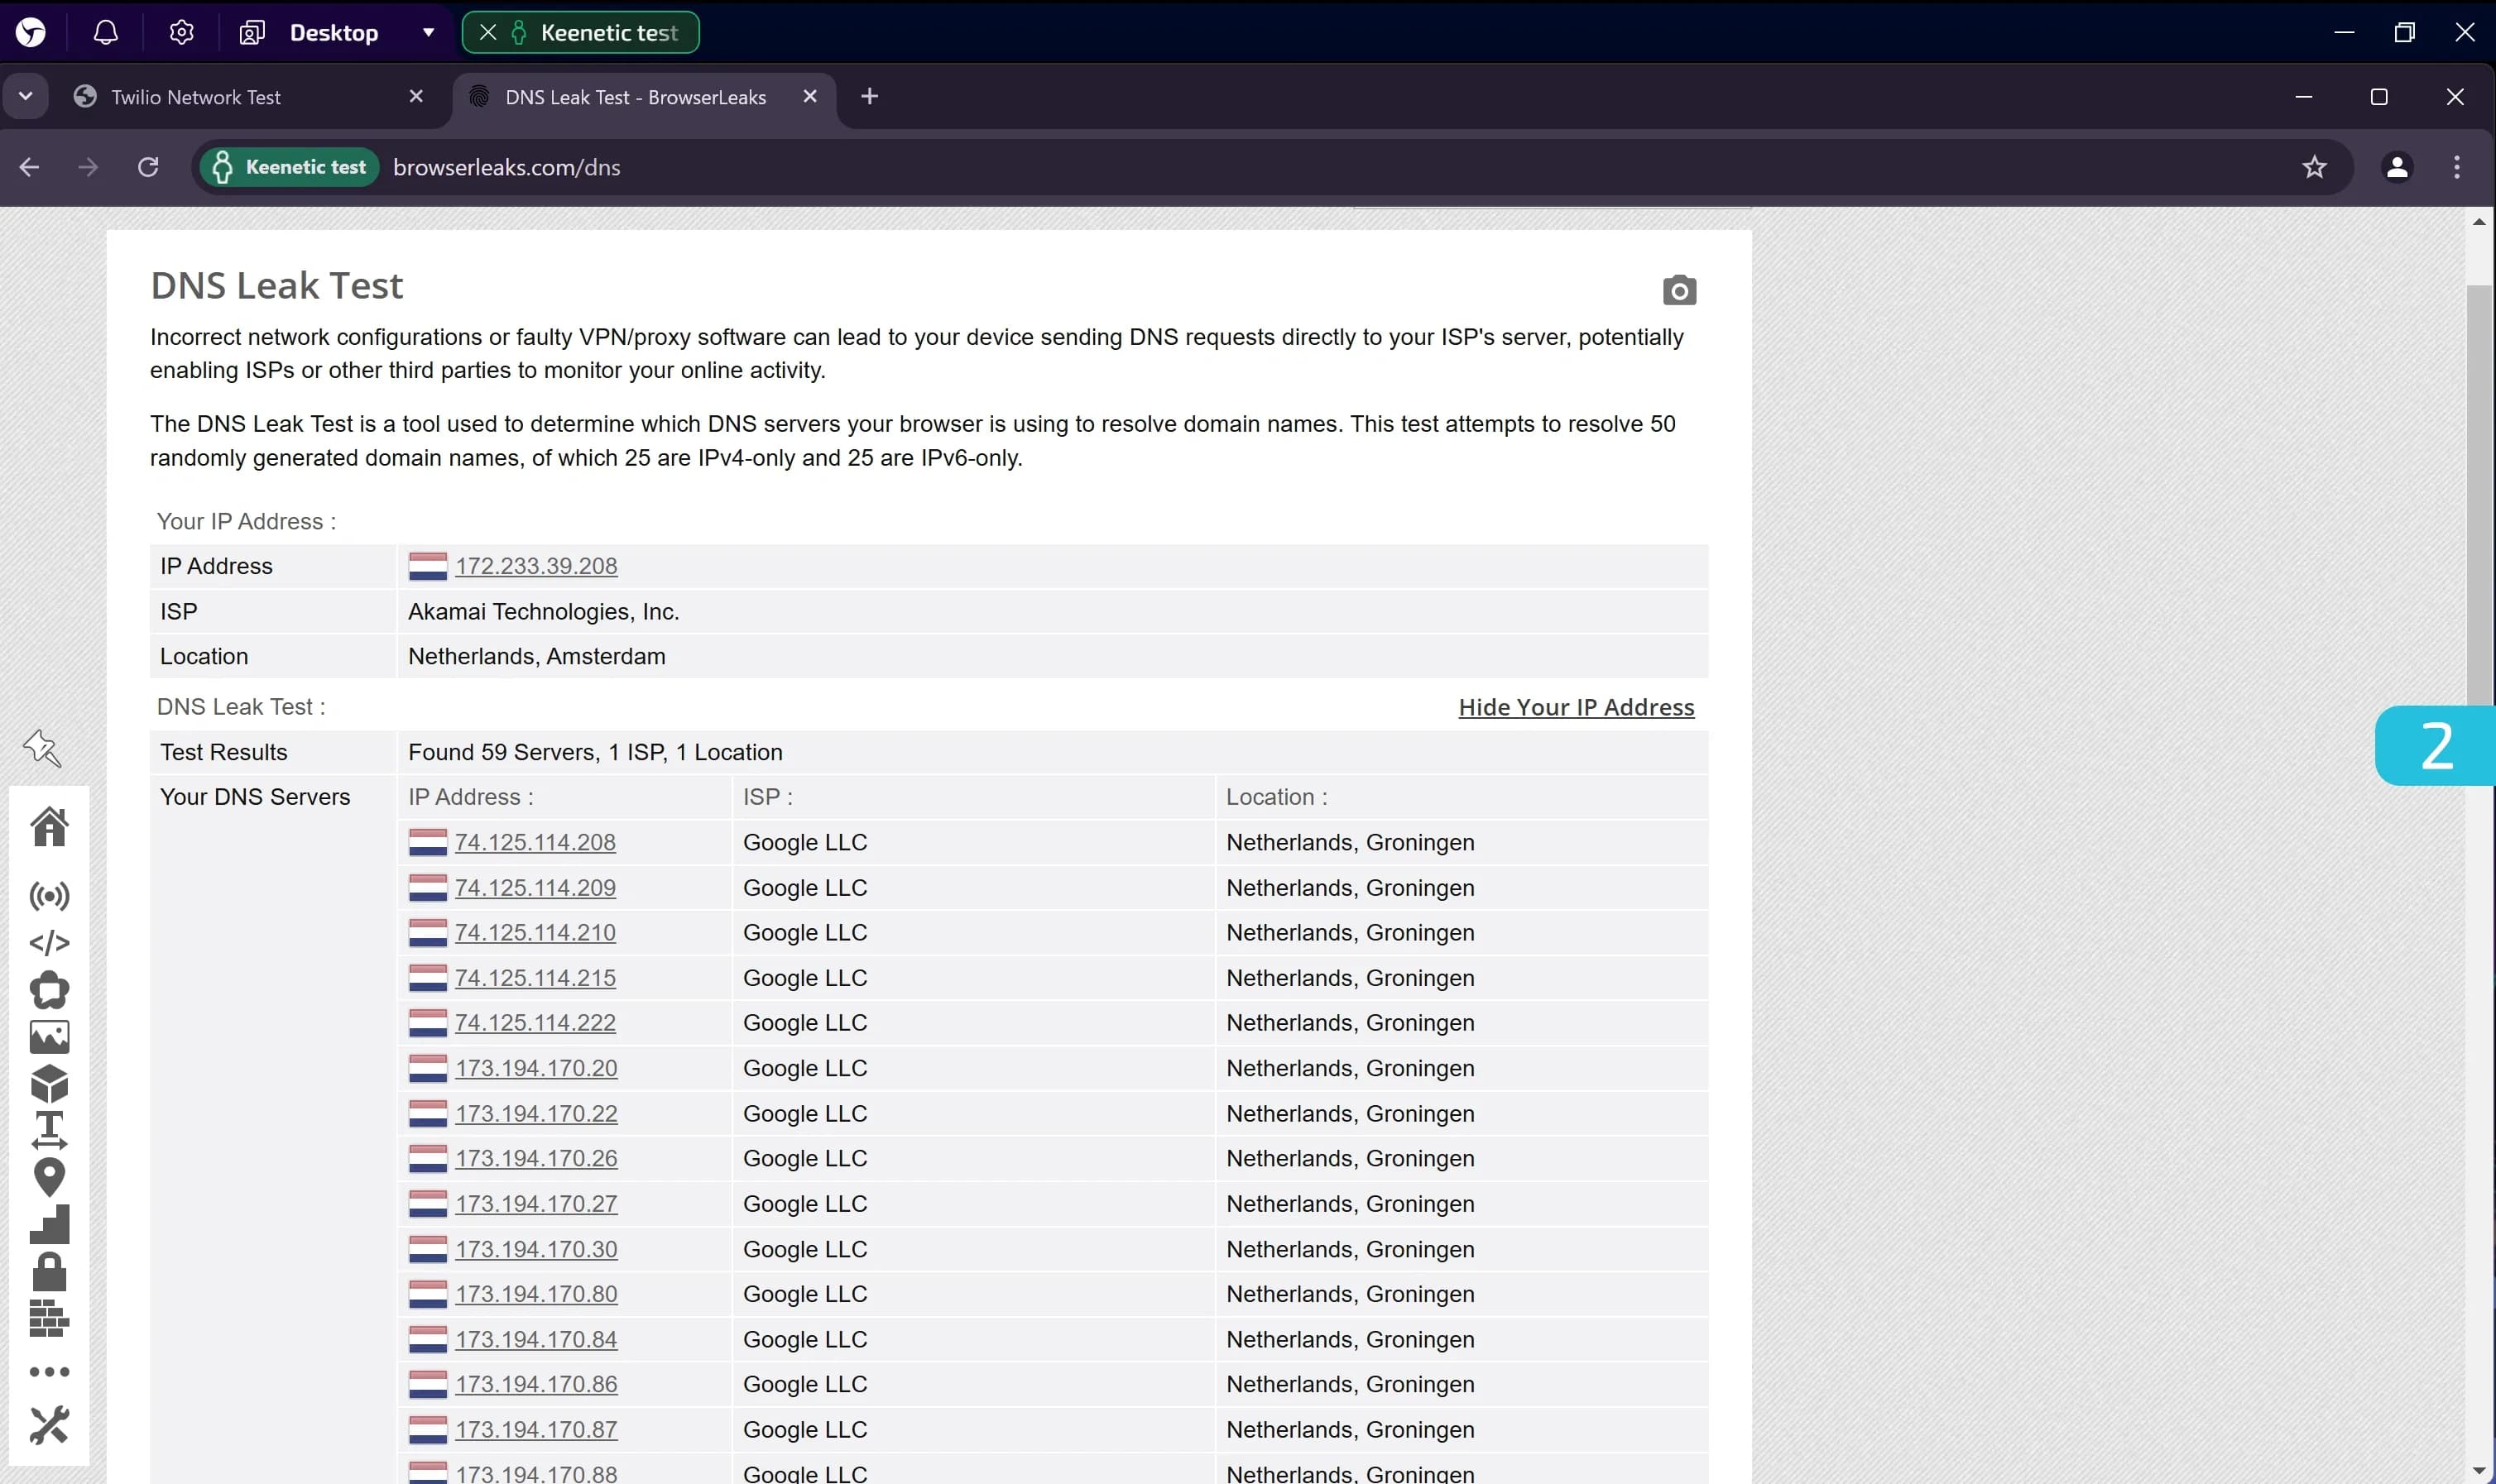The height and width of the screenshot is (1484, 2496).
Task: Switch to Twilio Network Test tab
Action: 196,97
